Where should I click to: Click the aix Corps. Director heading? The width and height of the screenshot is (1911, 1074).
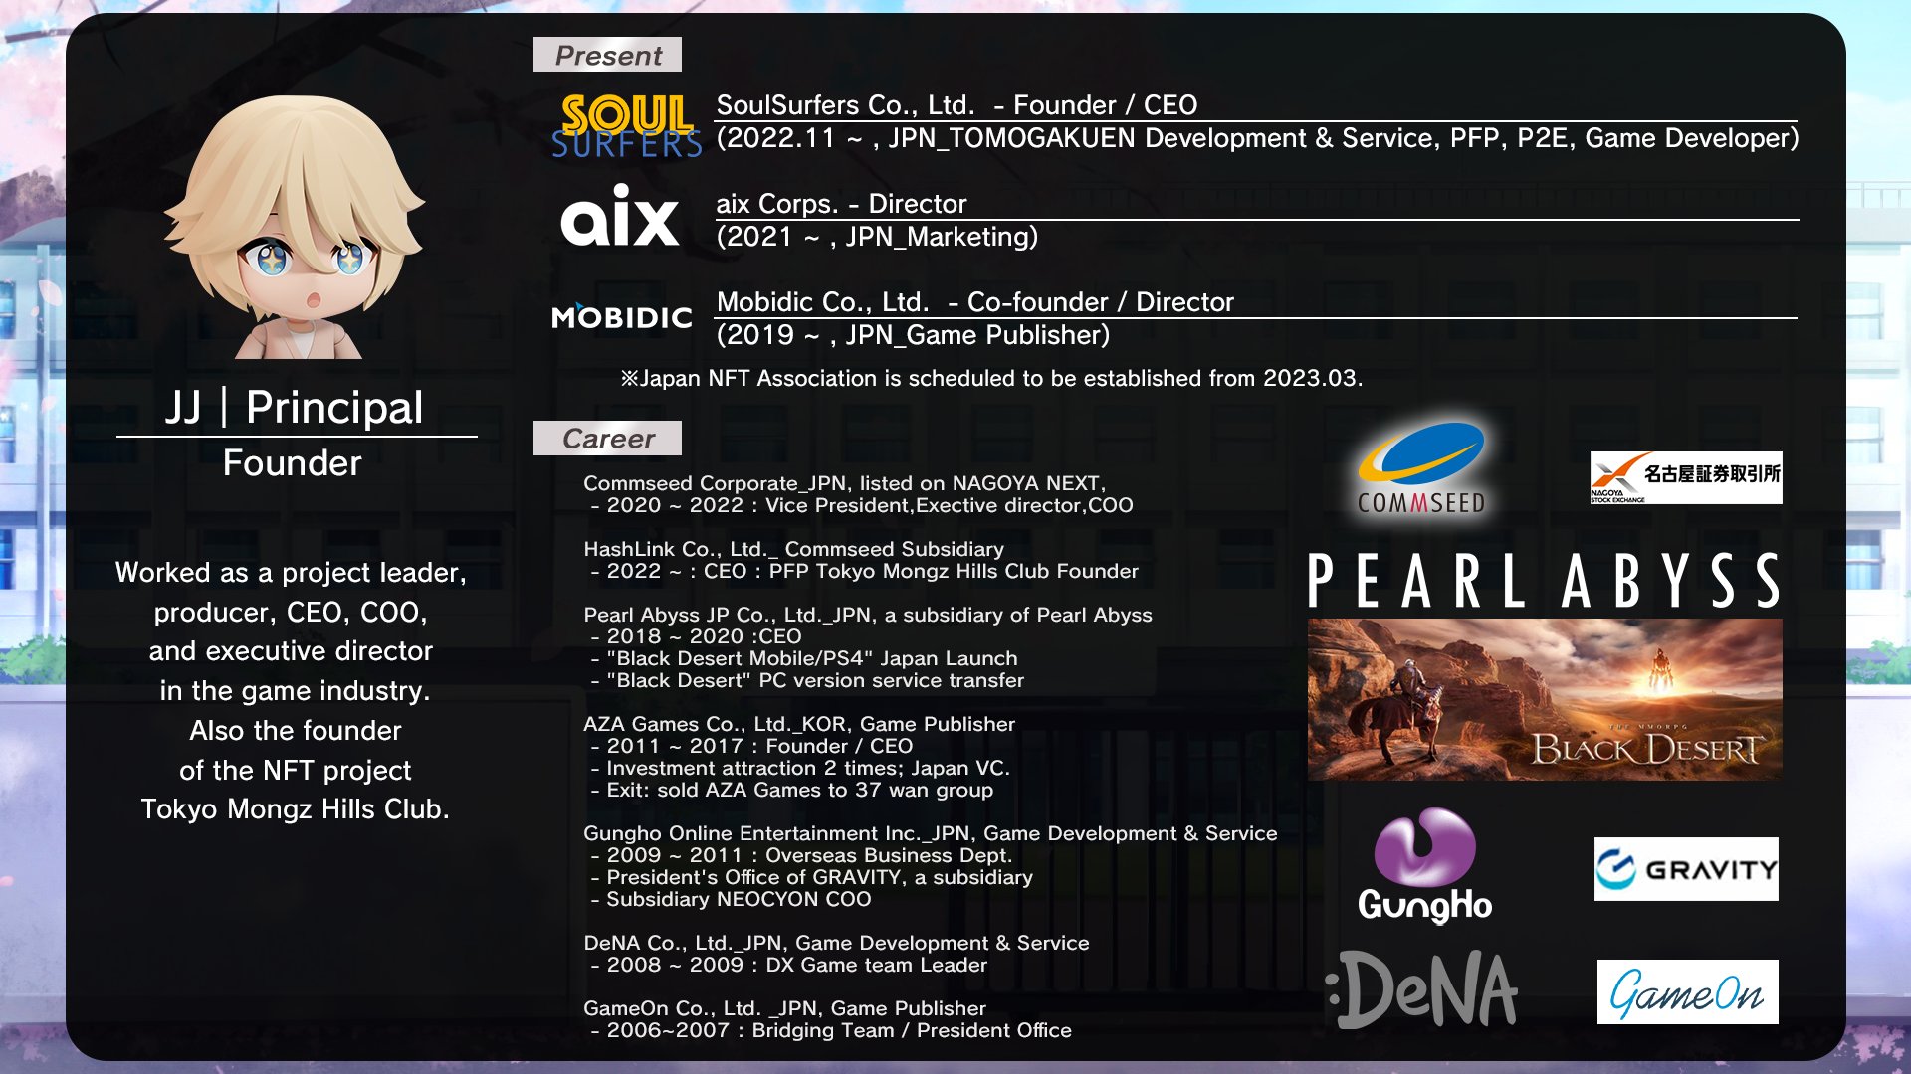[841, 204]
